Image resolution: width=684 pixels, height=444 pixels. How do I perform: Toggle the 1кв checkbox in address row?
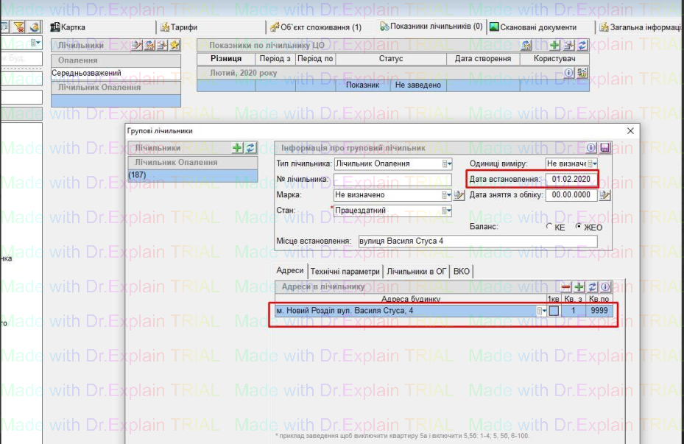pos(554,311)
